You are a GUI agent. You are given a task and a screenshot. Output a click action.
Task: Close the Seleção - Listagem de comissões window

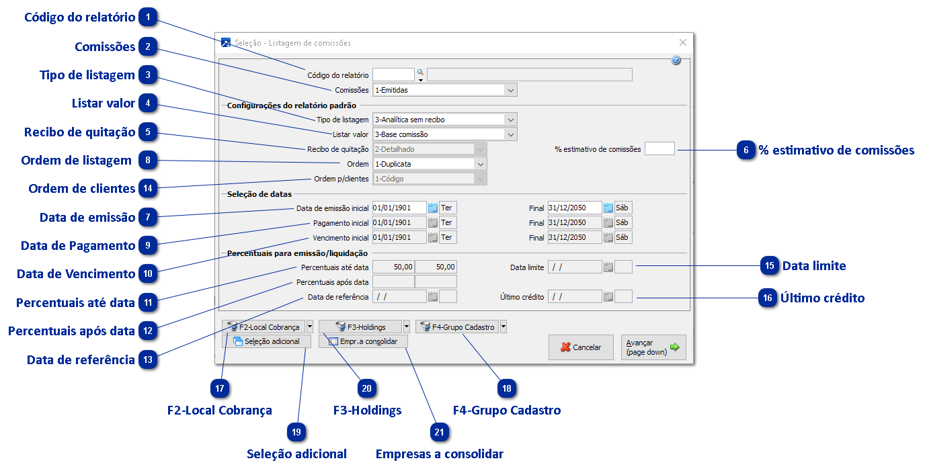[x=683, y=42]
